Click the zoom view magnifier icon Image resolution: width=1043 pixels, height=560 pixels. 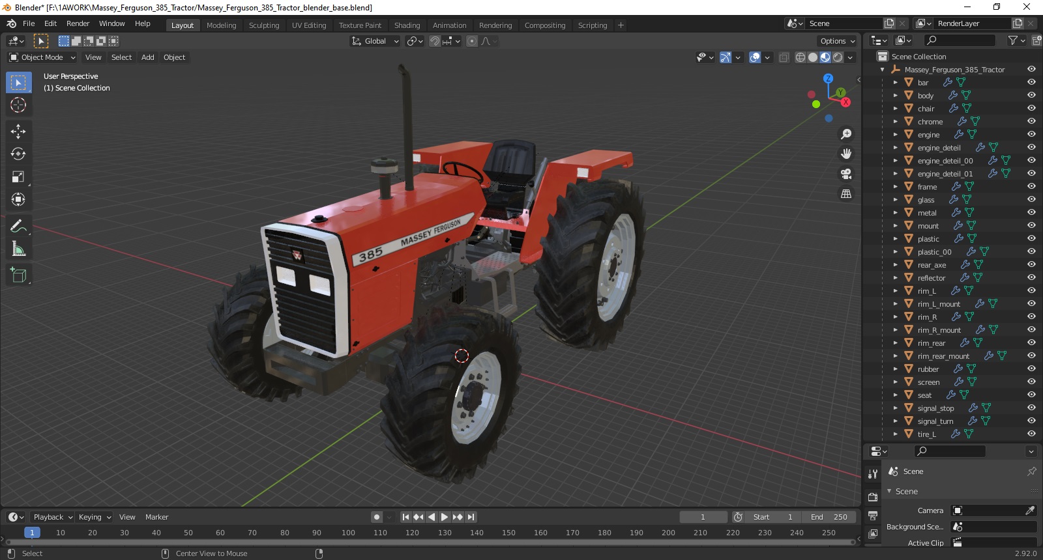[x=846, y=134]
